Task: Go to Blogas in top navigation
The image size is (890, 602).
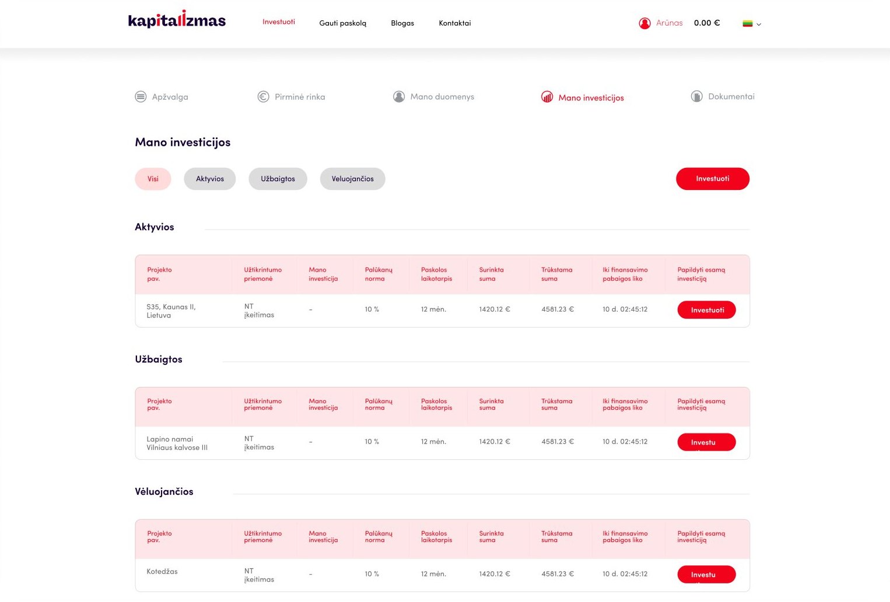Action: [402, 23]
